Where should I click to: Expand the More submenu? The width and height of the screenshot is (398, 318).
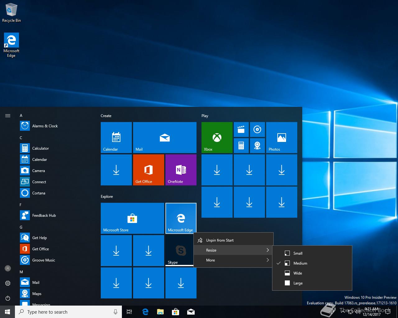[x=234, y=260]
